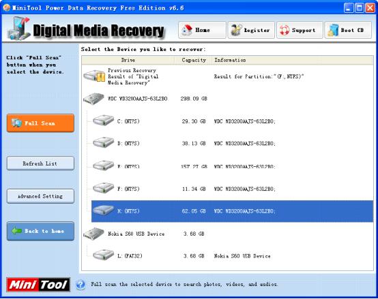This screenshot has height=299, width=378.
Task: Open Advanced Setting
Action: tap(40, 196)
